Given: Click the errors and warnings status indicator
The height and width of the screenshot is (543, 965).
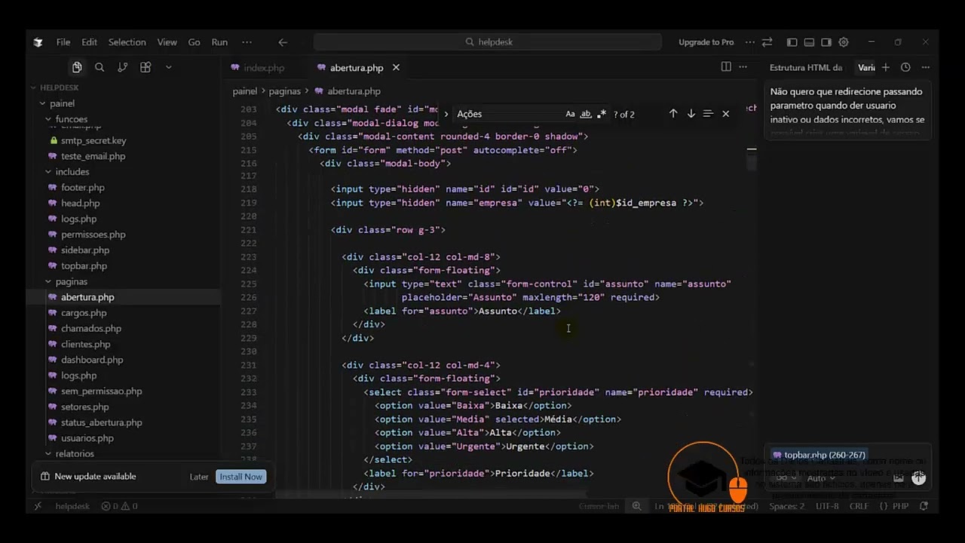Looking at the screenshot, I should (119, 506).
